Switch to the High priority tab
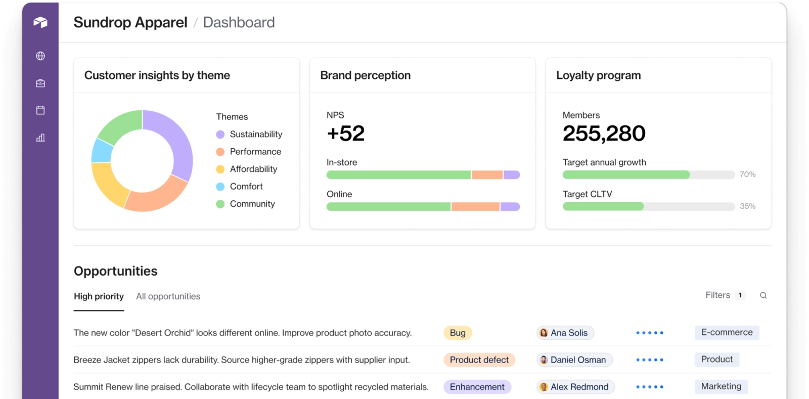Image resolution: width=809 pixels, height=399 pixels. (99, 296)
